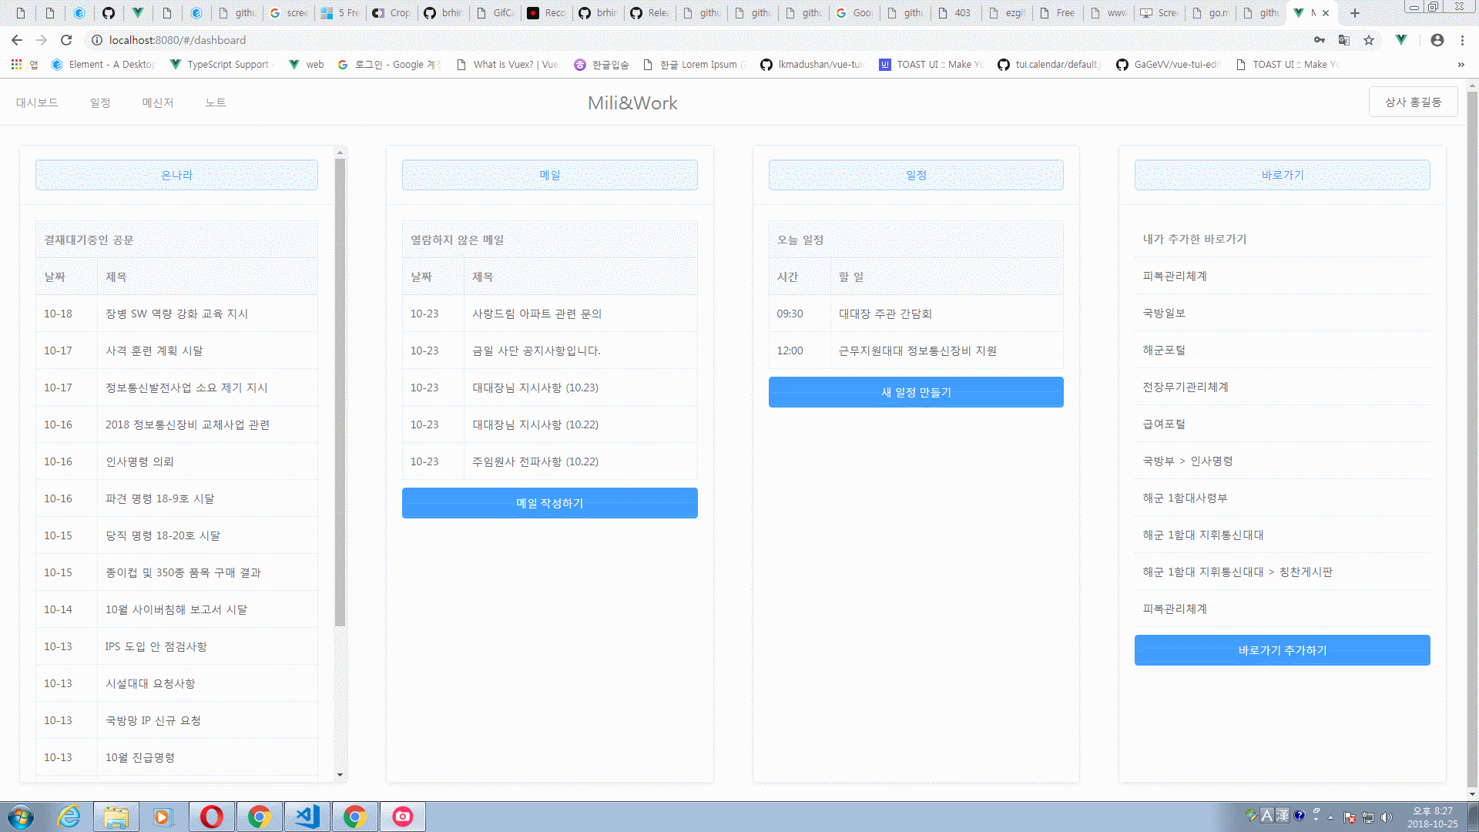This screenshot has width=1479, height=832.
Task: Reload the page with the refresh icon
Action: pos(66,40)
